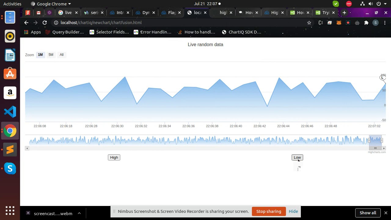Screen dimensions: 391x220
Task: Open the Extensions puzzle piece menu
Action: tap(366, 23)
